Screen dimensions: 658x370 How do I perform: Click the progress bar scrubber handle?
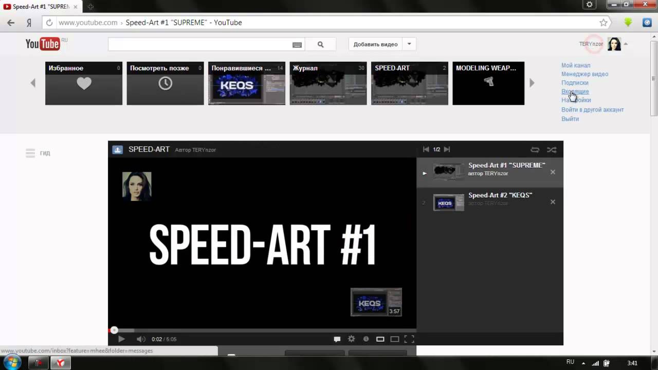[x=114, y=330]
